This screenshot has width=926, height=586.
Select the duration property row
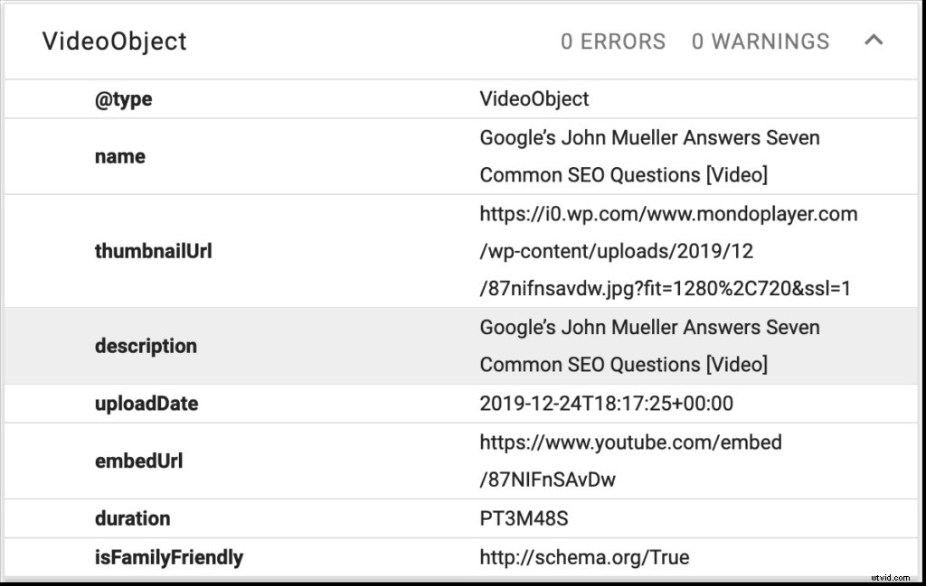133,518
